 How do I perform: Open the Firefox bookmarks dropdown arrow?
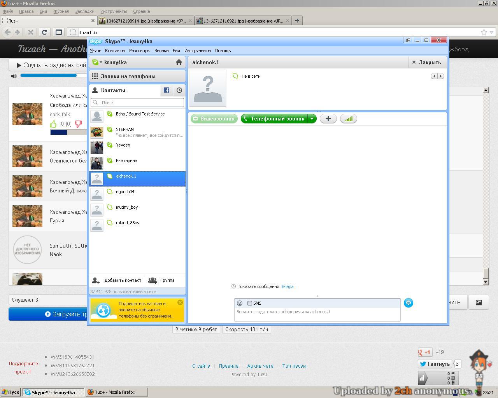pyautogui.click(x=492, y=32)
